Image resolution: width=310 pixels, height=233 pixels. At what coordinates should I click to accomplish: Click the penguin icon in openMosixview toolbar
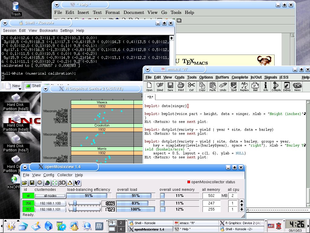70,183
